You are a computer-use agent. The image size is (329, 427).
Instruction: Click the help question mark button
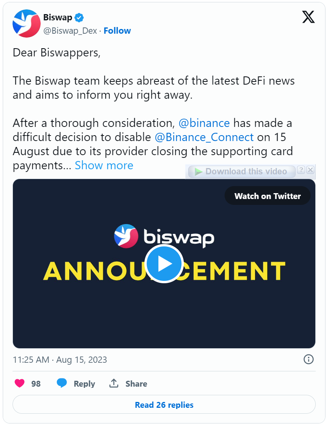[x=301, y=170]
